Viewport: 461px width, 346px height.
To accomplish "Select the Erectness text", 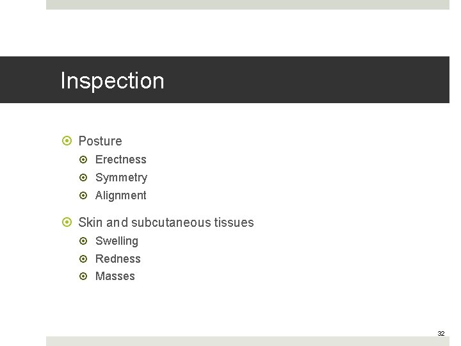I will 121,160.
